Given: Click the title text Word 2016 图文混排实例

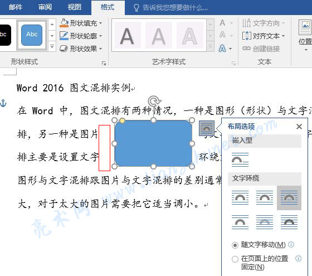Looking at the screenshot, I should coord(74,88).
